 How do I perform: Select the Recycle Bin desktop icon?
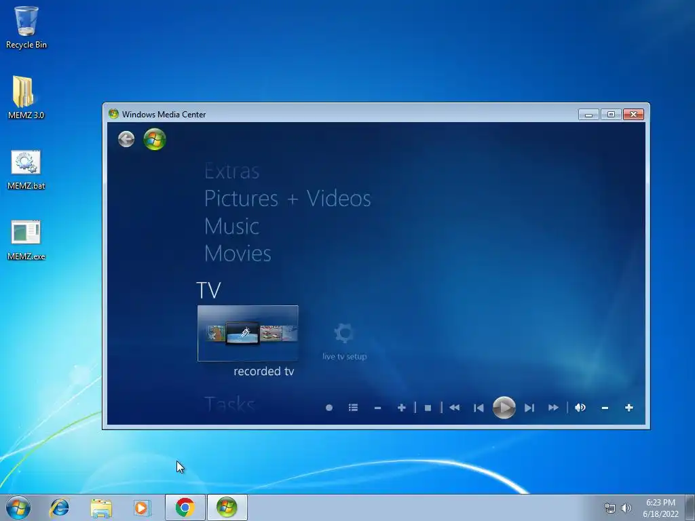coord(26,27)
